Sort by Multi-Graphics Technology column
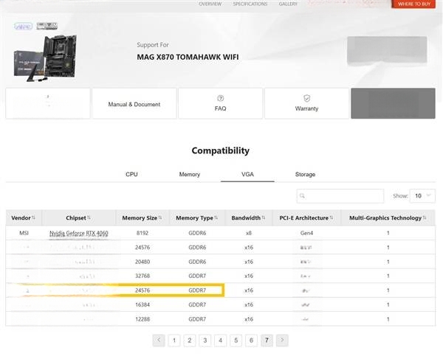The height and width of the screenshot is (359, 443). pos(388,217)
